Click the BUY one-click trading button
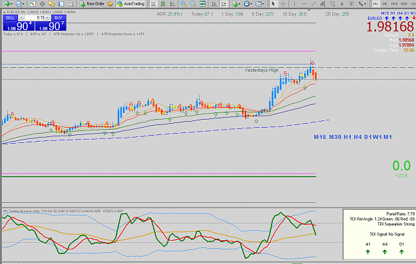Screen dimensions: 416x264 (59, 17)
